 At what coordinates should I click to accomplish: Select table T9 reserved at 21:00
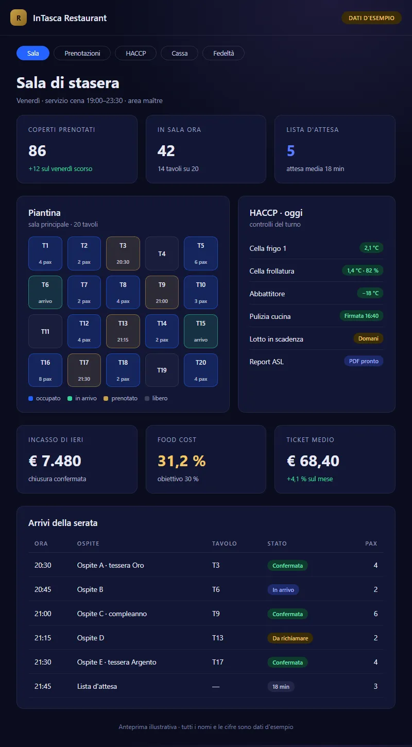(x=162, y=293)
